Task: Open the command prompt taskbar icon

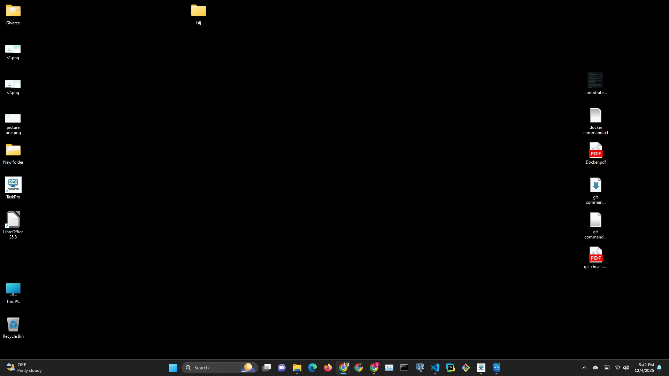Action: tap(404, 368)
